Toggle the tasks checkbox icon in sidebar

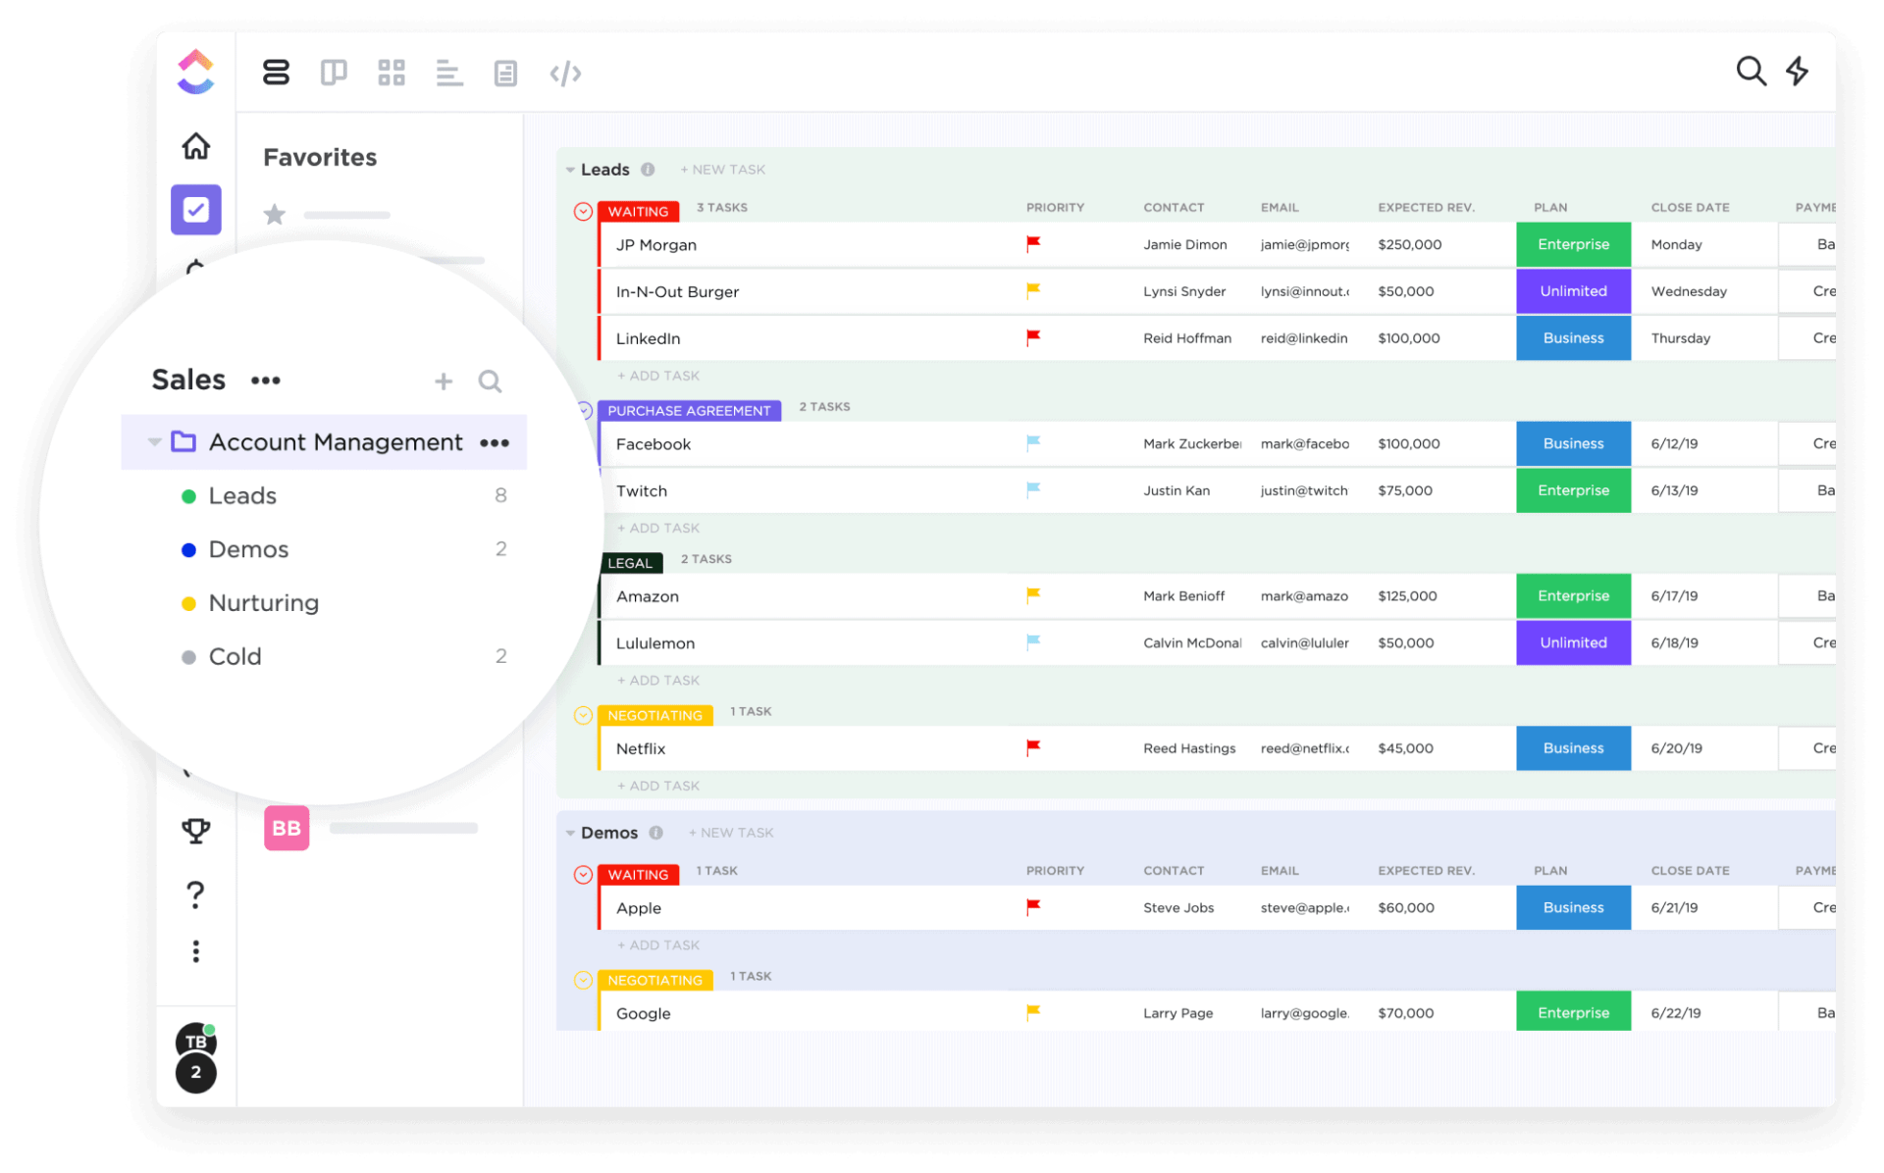[x=196, y=210]
